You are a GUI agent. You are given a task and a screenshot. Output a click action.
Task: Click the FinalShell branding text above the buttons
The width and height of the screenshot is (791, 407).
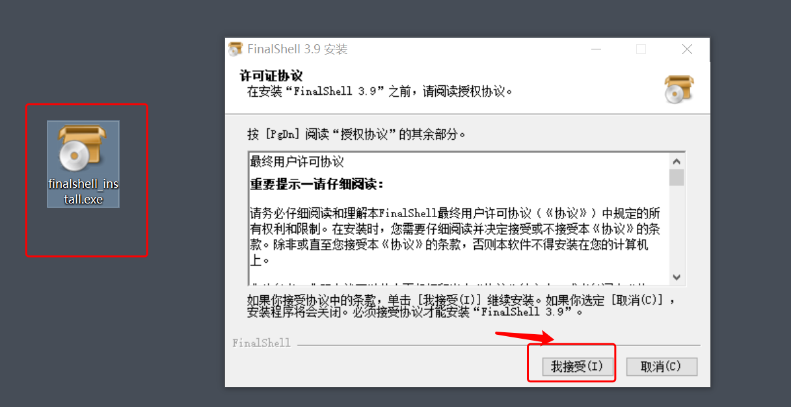tap(261, 343)
